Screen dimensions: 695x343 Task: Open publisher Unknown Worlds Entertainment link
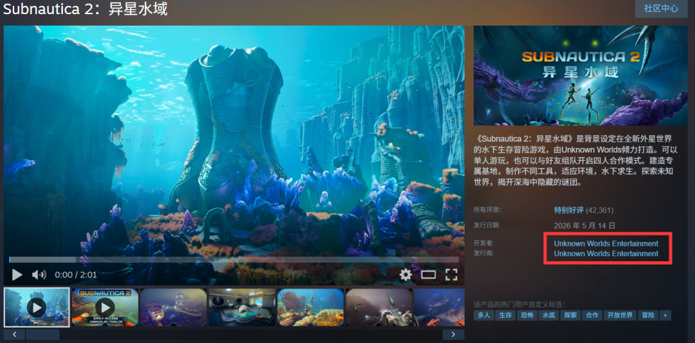tap(606, 254)
